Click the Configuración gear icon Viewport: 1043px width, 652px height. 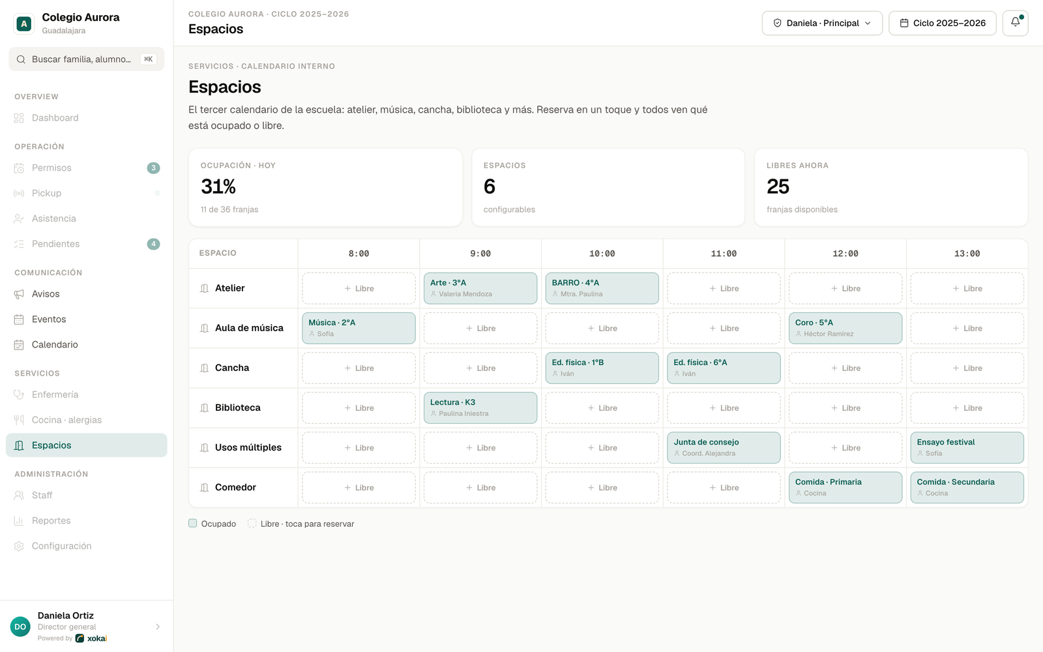click(x=19, y=546)
